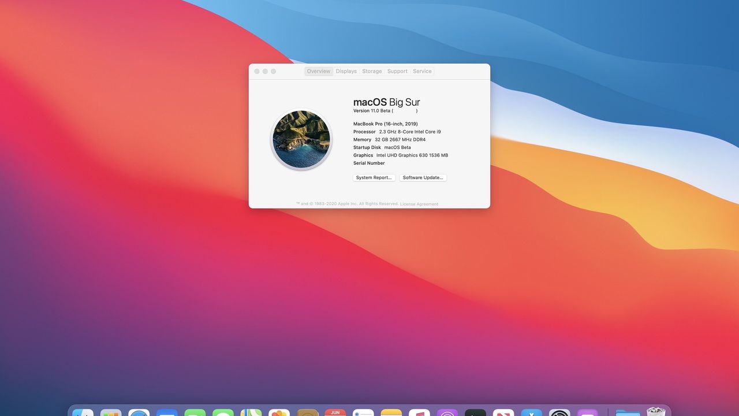This screenshot has width=739, height=416.
Task: Launch Podcasts from the Dock
Action: click(x=447, y=413)
